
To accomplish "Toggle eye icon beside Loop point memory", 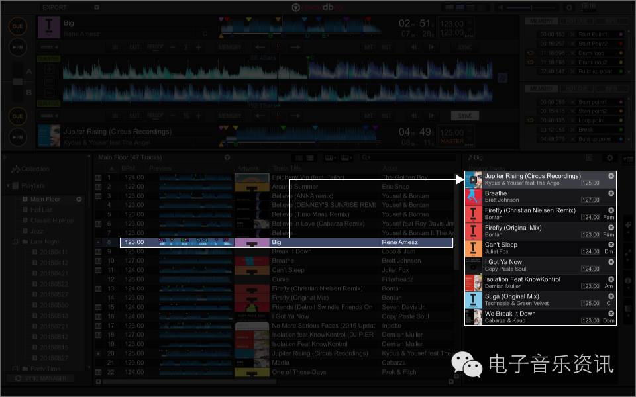I will click(x=530, y=120).
